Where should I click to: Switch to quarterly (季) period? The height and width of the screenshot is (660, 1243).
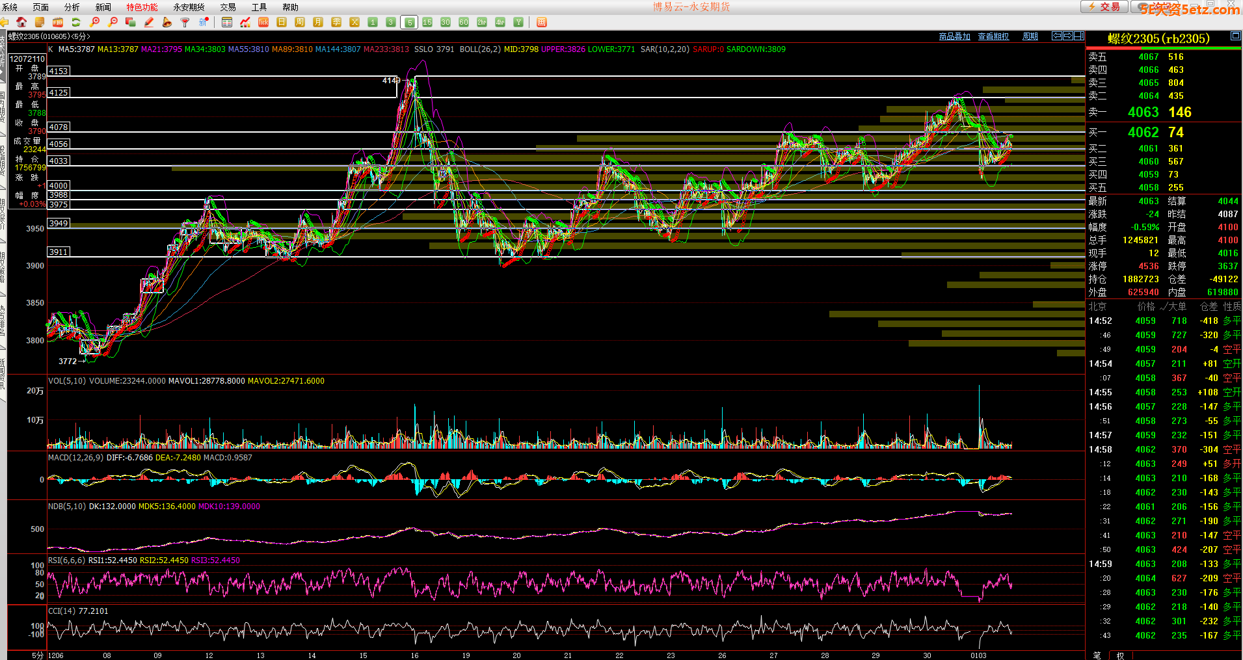point(336,22)
